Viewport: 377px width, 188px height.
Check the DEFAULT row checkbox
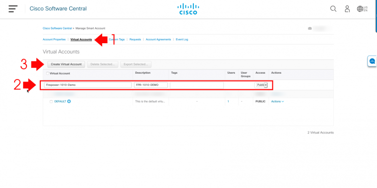coord(51,102)
